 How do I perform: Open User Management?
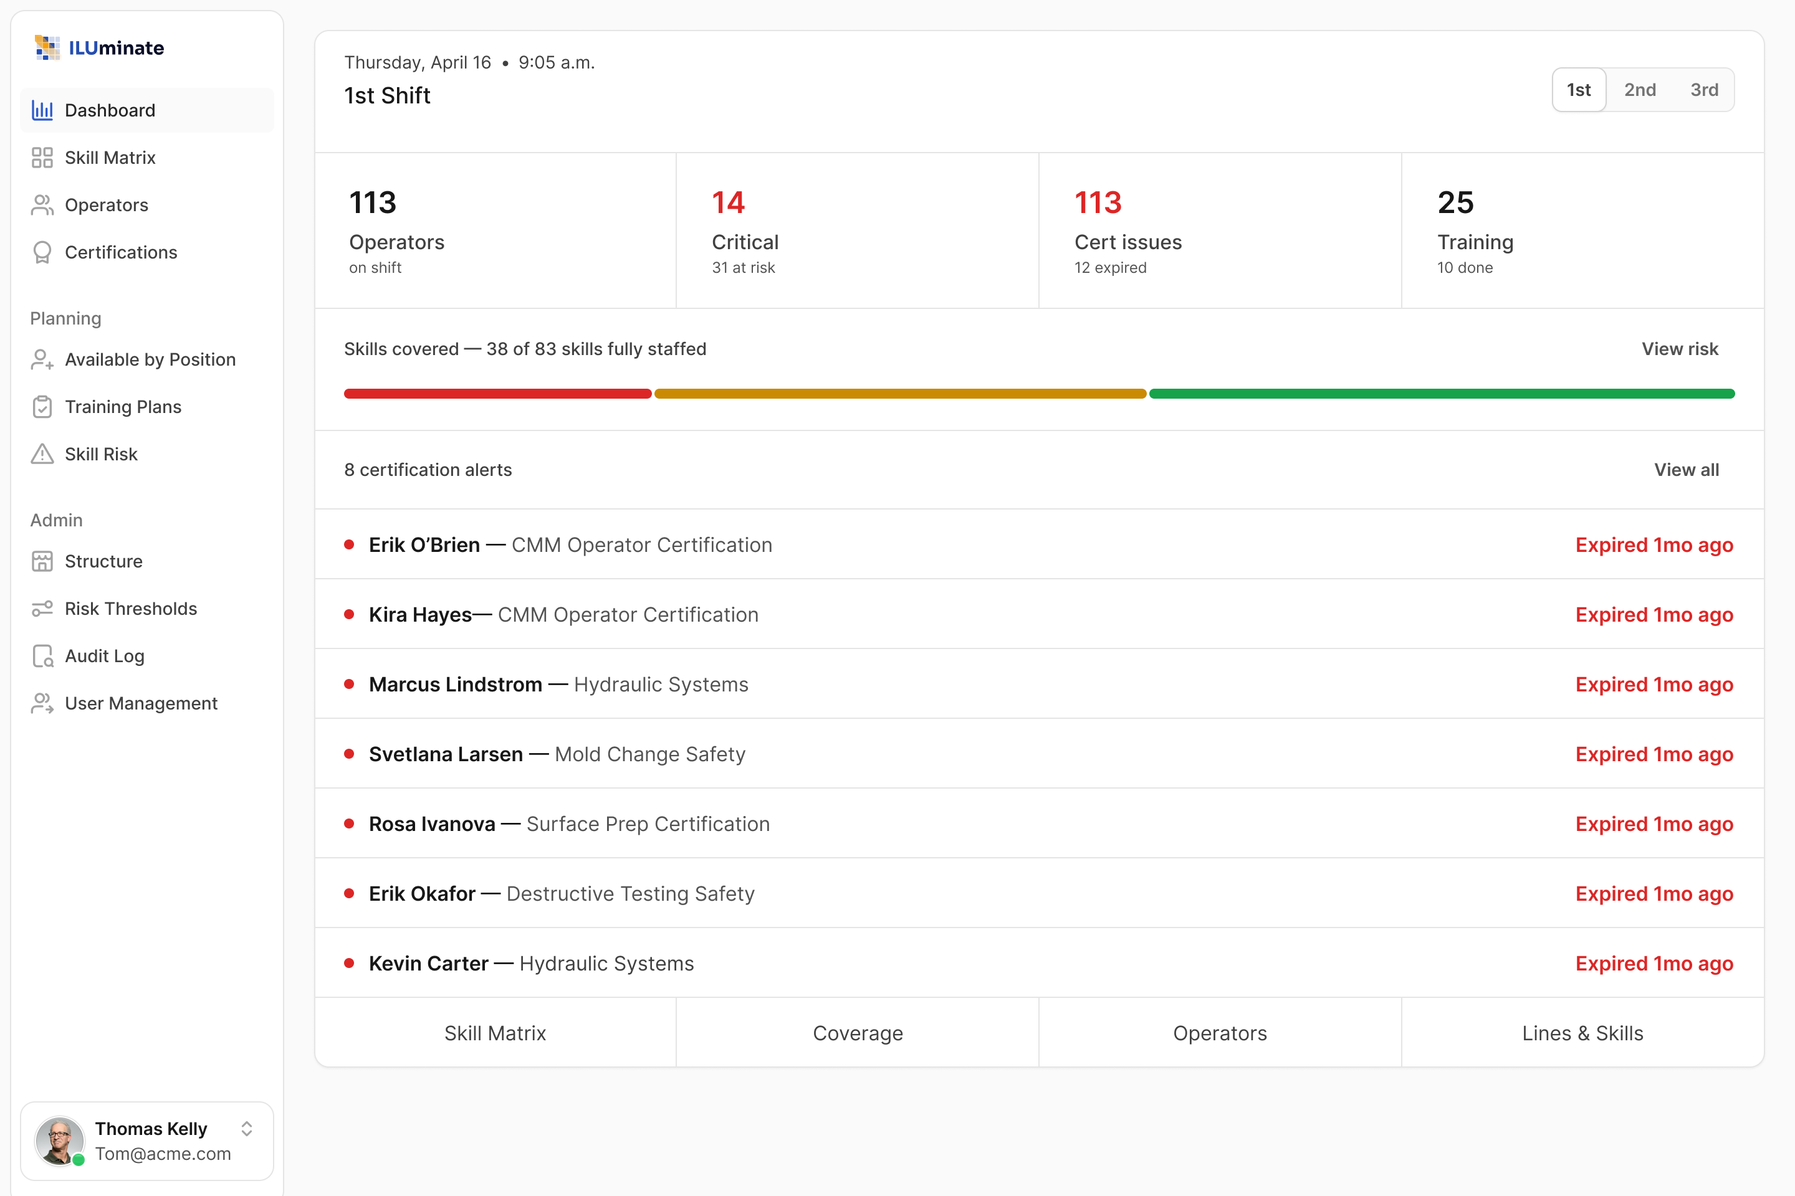coord(147,703)
